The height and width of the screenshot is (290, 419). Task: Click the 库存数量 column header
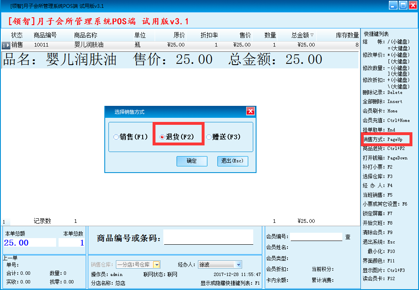(x=347, y=35)
